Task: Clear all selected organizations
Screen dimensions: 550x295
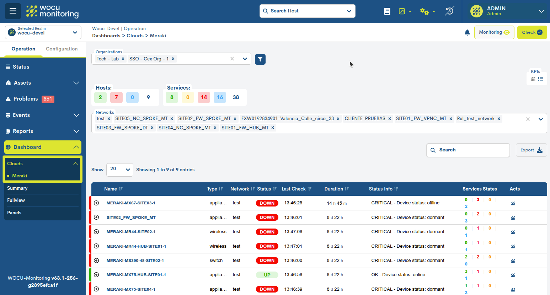Action: coord(232,59)
